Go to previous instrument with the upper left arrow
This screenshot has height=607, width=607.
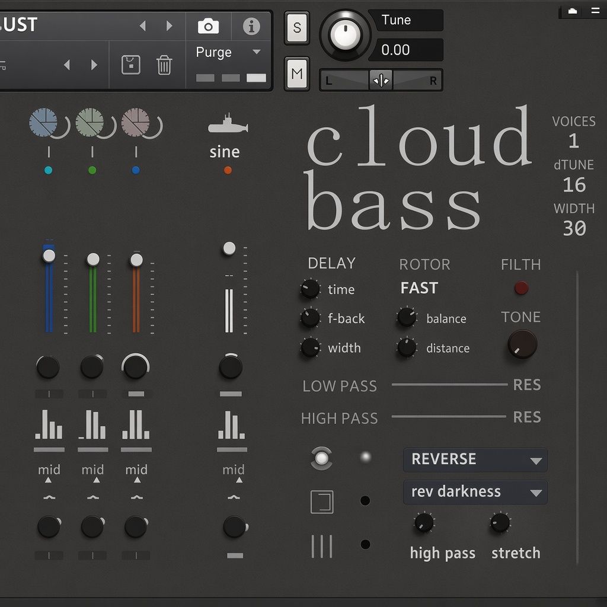(143, 26)
